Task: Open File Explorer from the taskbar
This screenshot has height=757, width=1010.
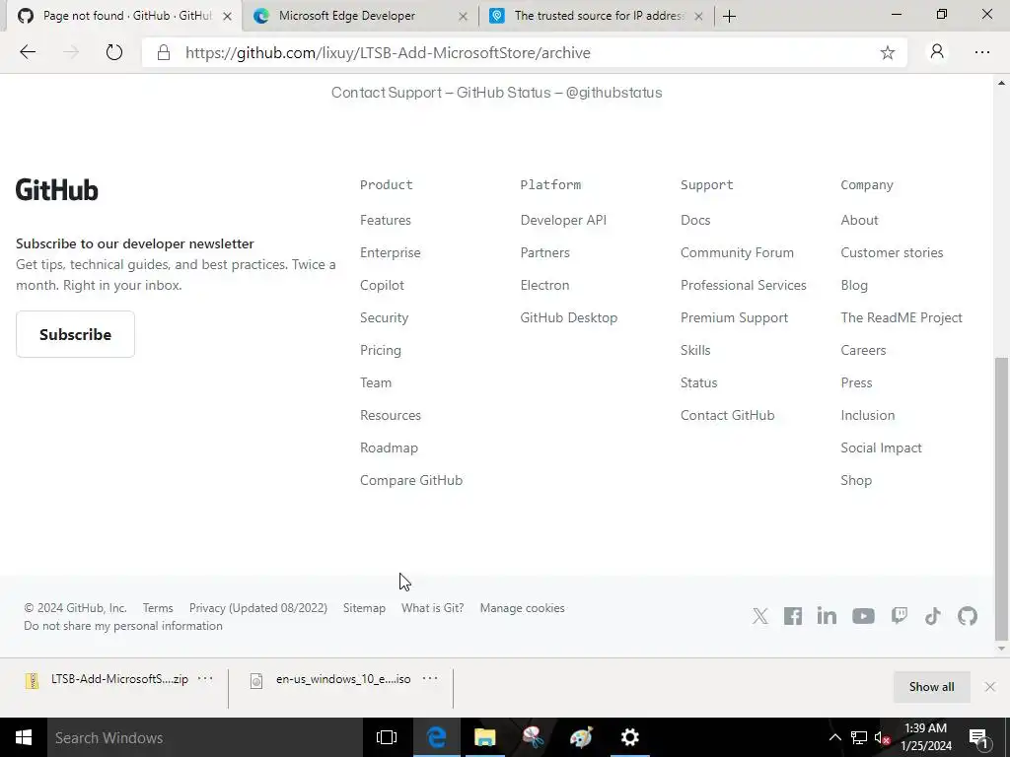Action: [485, 737]
